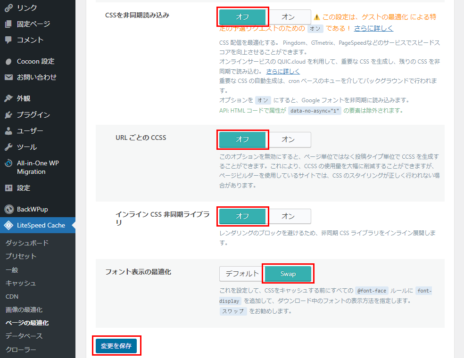Image resolution: width=464 pixels, height=358 pixels.
Task: Set フォント表示の最適化 to デフォルト
Action: pyautogui.click(x=241, y=274)
